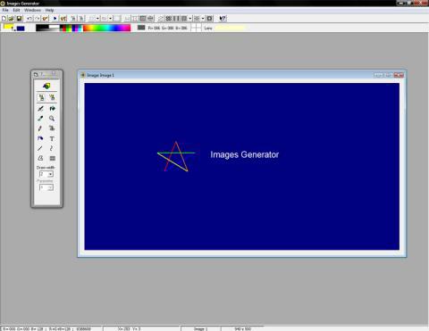This screenshot has width=429, height=331.
Task: Click the '940 x 500' status bar entry
Action: click(x=243, y=328)
